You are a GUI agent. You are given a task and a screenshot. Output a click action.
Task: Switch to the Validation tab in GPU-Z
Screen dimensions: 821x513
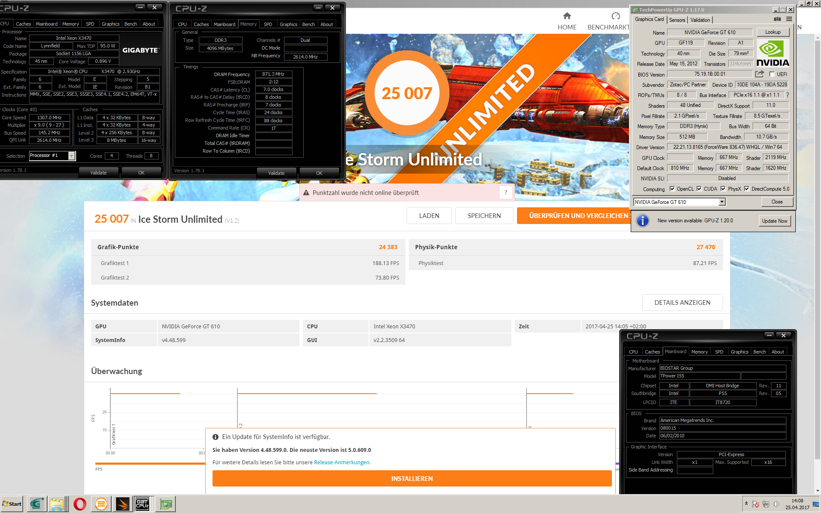point(700,20)
